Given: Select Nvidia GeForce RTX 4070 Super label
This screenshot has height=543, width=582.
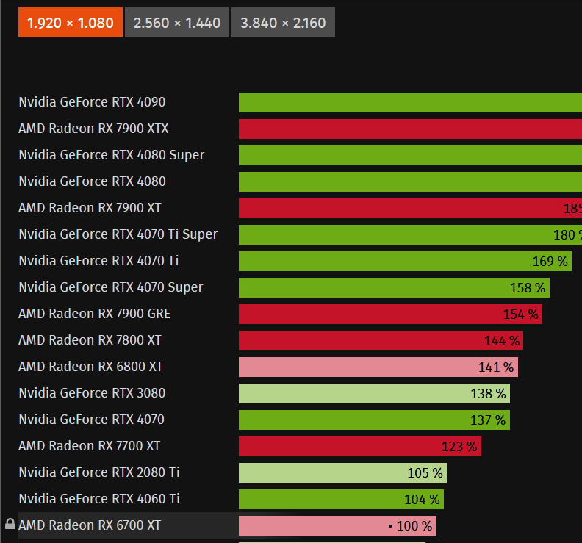Looking at the screenshot, I should coord(111,287).
